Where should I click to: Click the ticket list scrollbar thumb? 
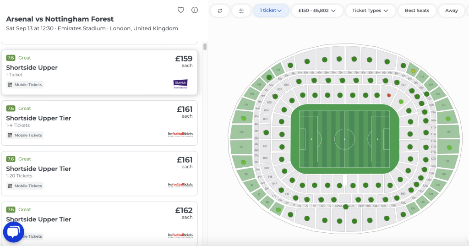tap(205, 47)
